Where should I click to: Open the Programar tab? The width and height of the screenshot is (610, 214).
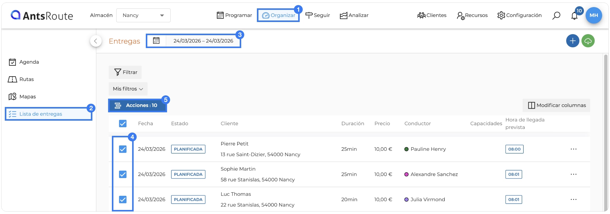pos(234,15)
